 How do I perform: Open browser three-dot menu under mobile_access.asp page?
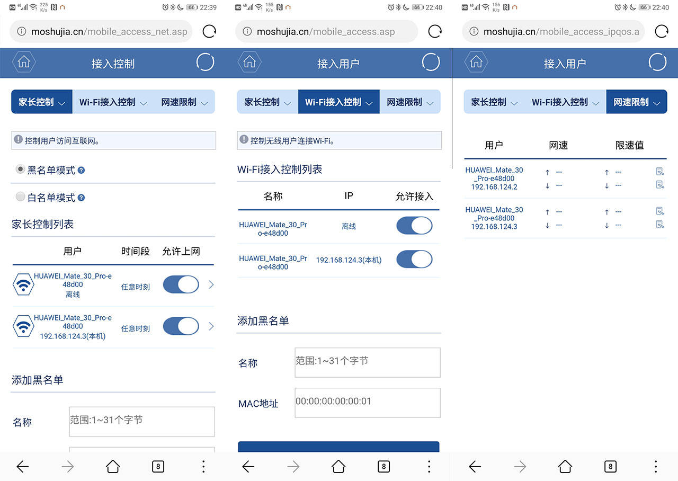429,466
